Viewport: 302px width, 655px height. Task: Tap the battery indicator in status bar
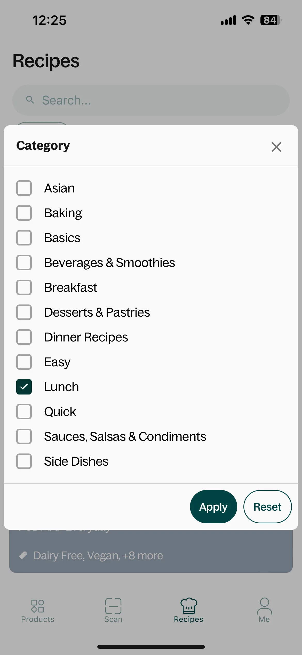(271, 20)
